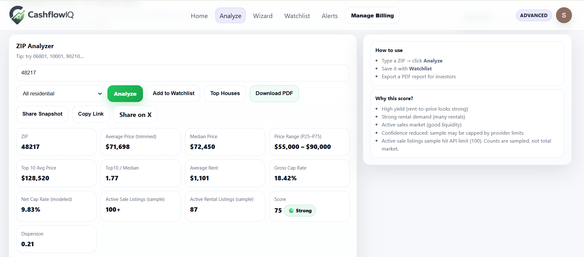Click 'Active sales market (good liquidity)' reason
Screen dimensions: 584x257
(422, 125)
